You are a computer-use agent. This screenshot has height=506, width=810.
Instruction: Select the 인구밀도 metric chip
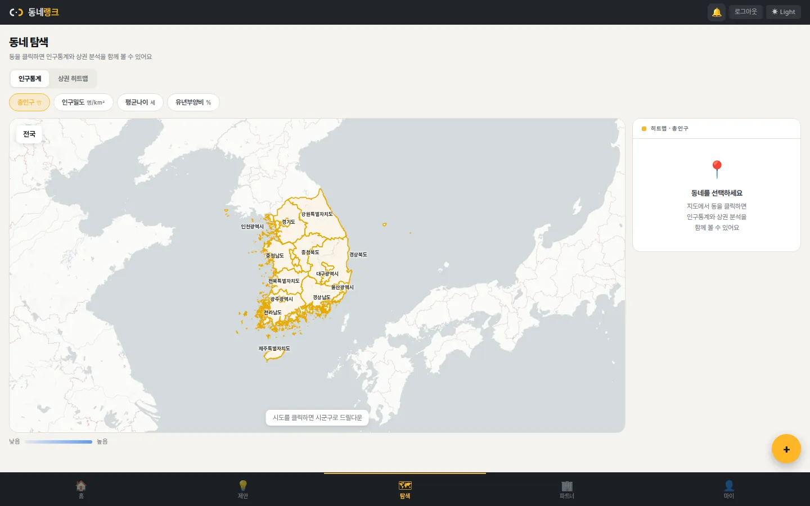pyautogui.click(x=83, y=102)
